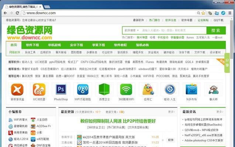Screen dimensions: 235x147
Task: Open the 360随身WiFi green icon
Action: pos(126,89)
